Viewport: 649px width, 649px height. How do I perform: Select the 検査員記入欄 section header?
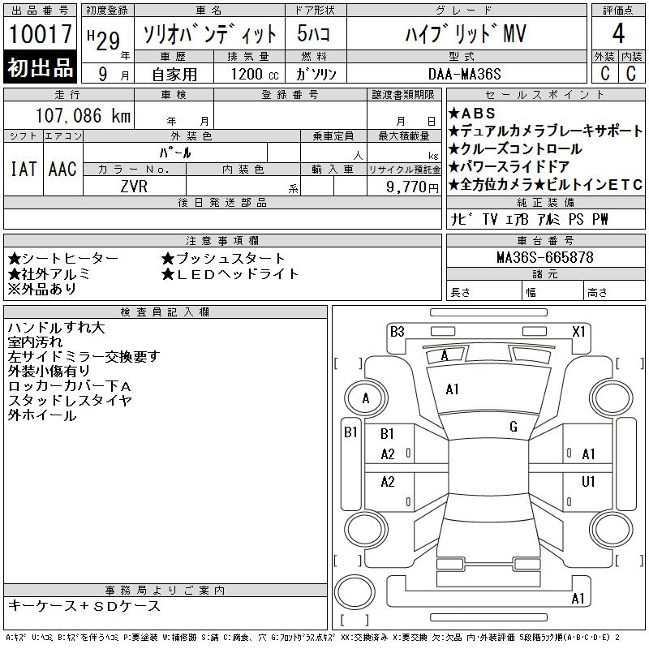click(x=165, y=312)
